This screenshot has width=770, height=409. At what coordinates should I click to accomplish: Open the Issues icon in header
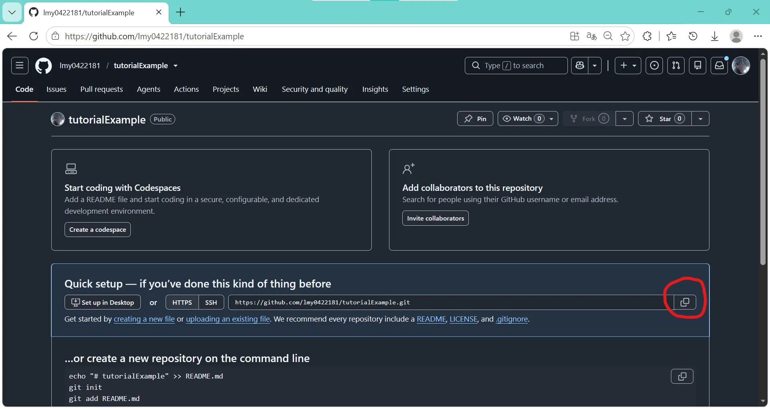(x=654, y=65)
